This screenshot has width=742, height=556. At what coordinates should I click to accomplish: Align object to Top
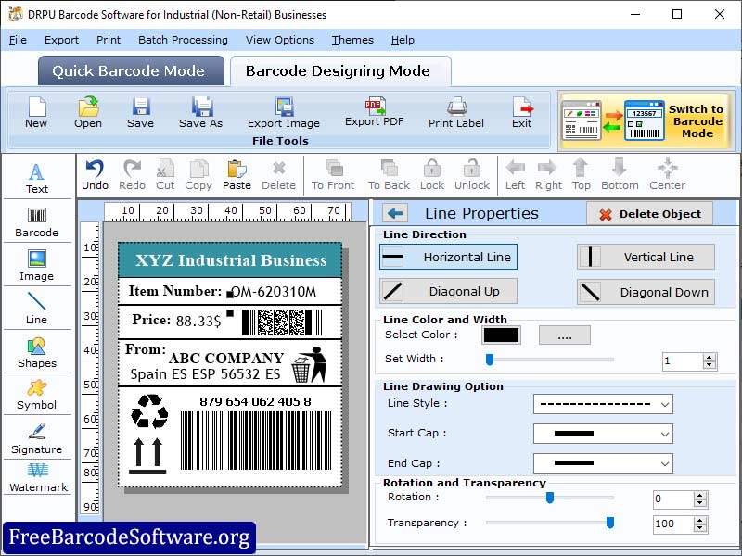[x=582, y=175]
